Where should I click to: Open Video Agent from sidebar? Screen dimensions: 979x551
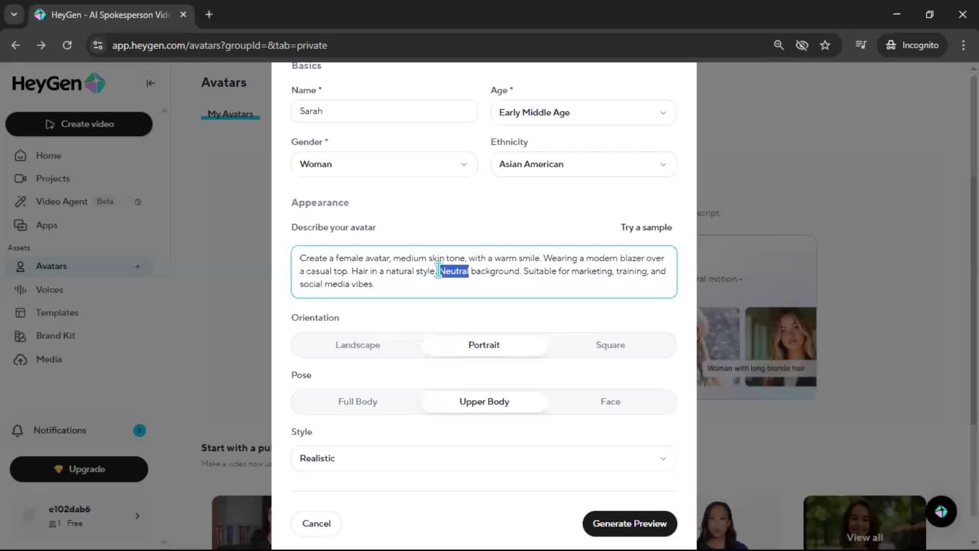[61, 202]
